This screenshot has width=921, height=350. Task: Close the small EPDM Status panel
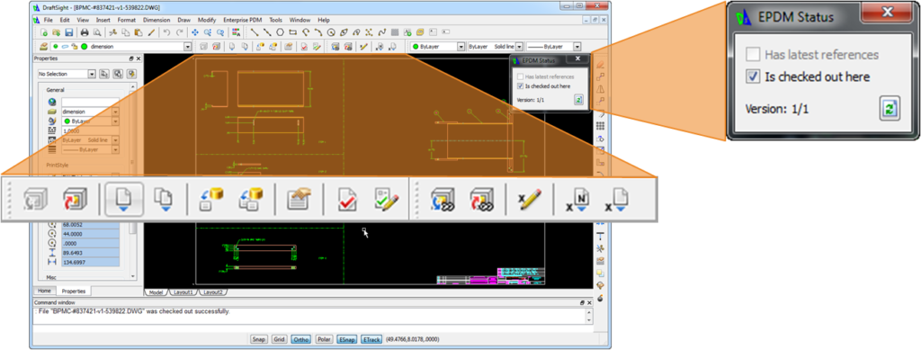(578, 59)
